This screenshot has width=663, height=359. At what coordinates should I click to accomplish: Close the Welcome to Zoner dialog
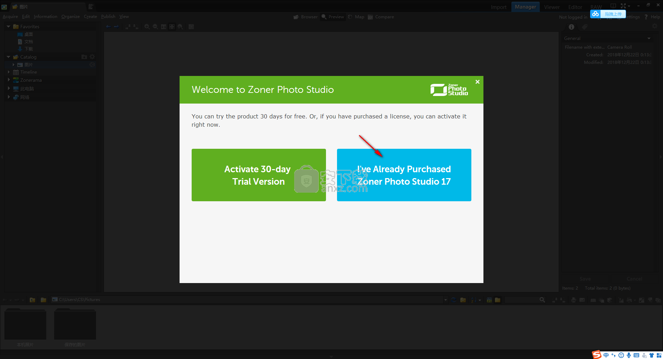(x=478, y=82)
